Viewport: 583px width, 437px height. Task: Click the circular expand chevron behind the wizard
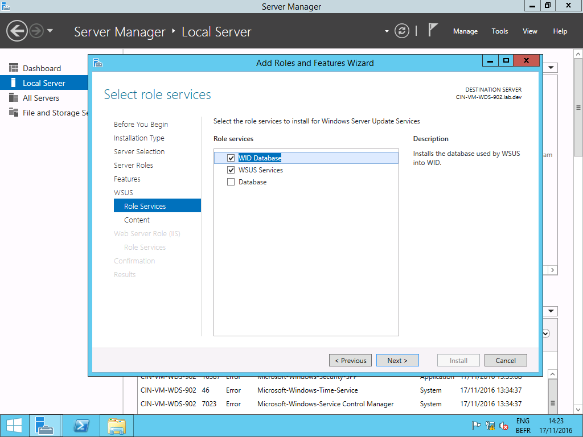tap(546, 333)
